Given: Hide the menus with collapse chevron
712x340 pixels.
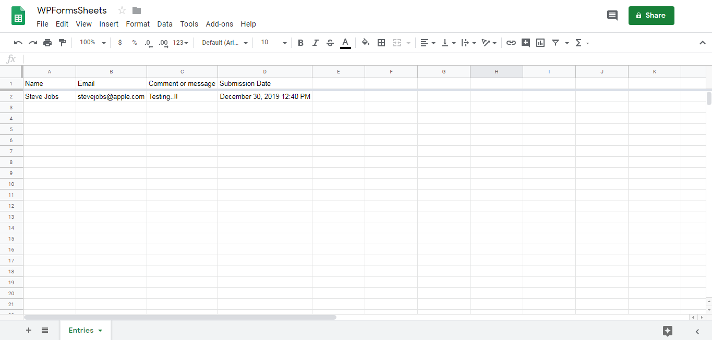Looking at the screenshot, I should [x=702, y=43].
